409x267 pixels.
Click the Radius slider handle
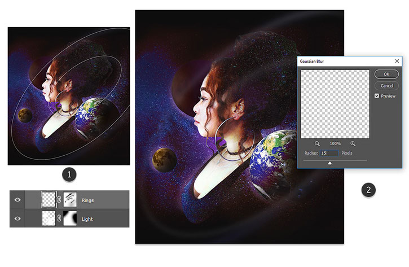[329, 163]
